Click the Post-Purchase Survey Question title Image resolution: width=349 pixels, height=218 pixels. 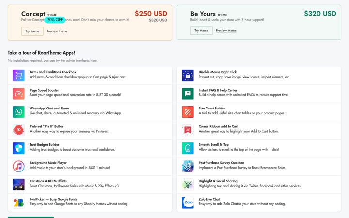(x=221, y=163)
